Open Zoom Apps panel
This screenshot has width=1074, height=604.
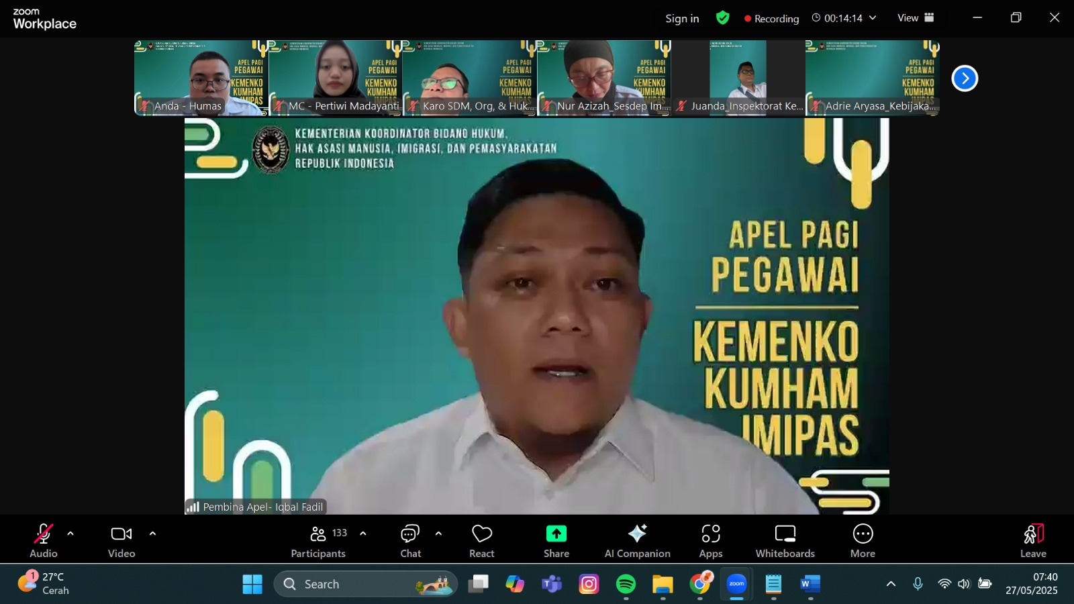tap(710, 541)
